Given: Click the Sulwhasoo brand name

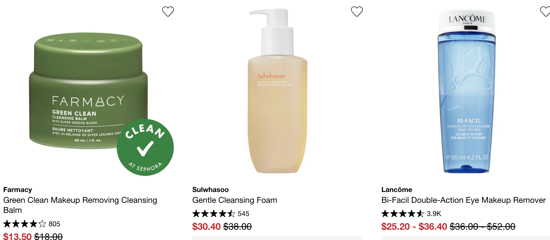Looking at the screenshot, I should tap(211, 190).
